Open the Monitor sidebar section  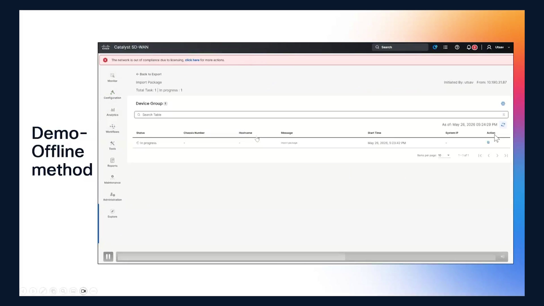click(112, 78)
